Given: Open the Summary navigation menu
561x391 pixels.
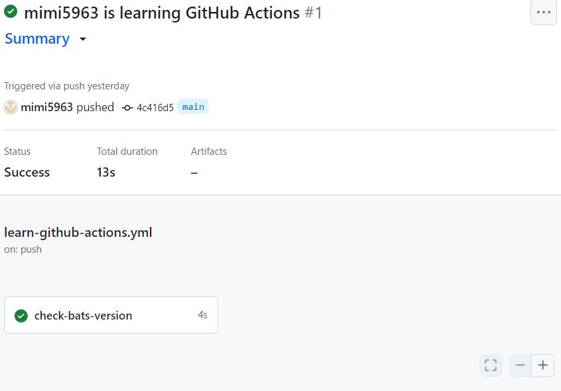Looking at the screenshot, I should click(x=37, y=38).
